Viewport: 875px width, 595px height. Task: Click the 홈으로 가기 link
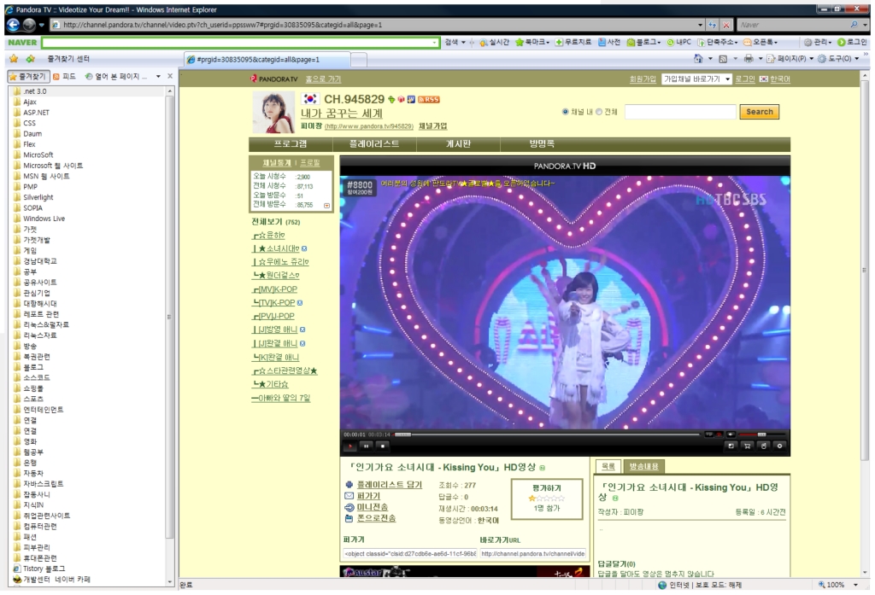click(323, 79)
